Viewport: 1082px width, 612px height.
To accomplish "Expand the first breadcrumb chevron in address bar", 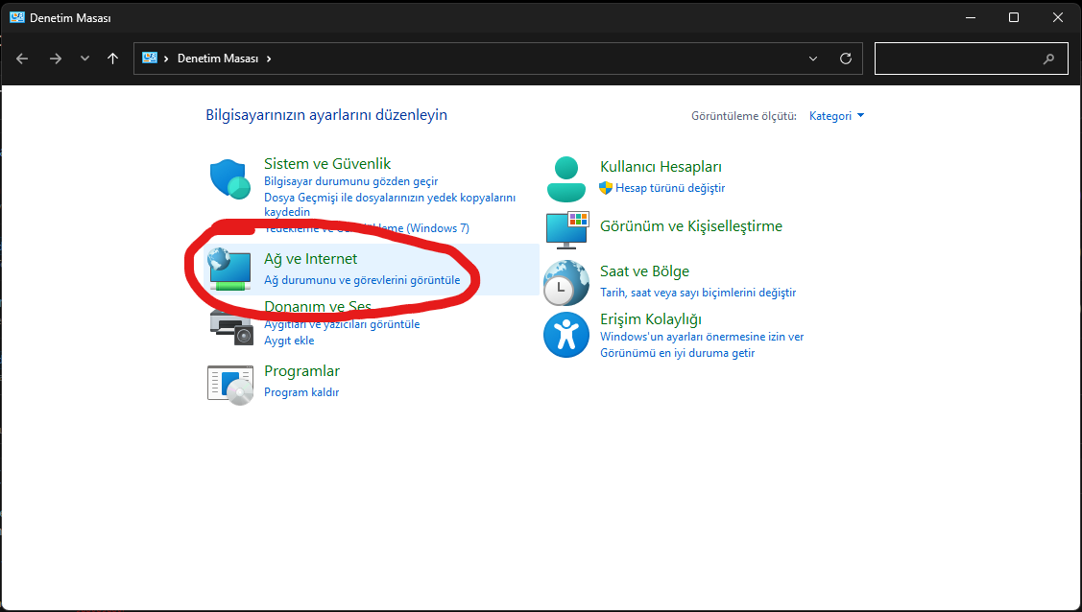I will coord(166,59).
